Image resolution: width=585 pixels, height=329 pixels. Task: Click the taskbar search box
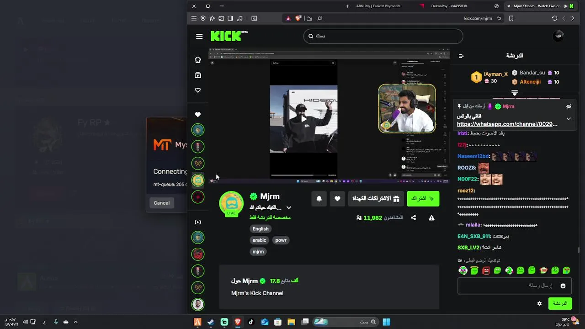point(345,322)
